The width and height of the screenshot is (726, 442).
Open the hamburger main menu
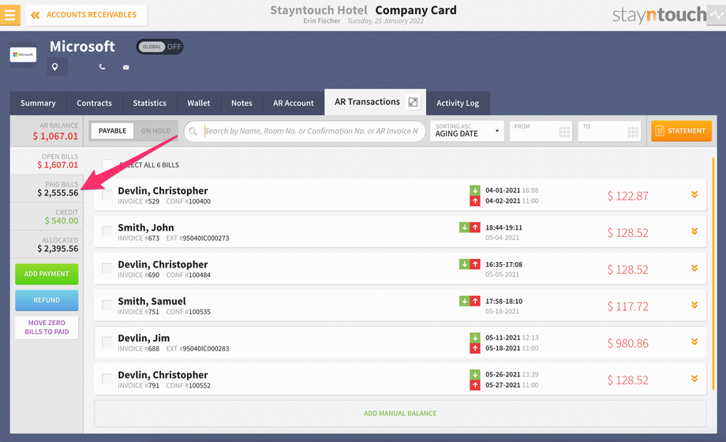(9, 15)
